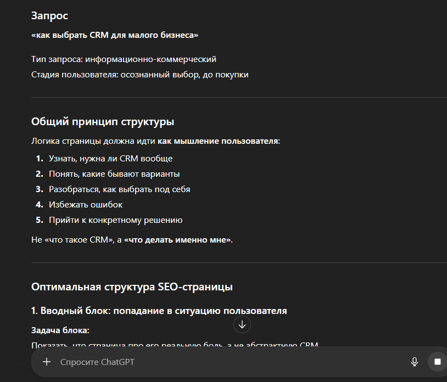This screenshot has width=447, height=382.
Task: Click the line 'Стадия пользователя: осознанный выбор, до покупки'
Action: pos(139,75)
